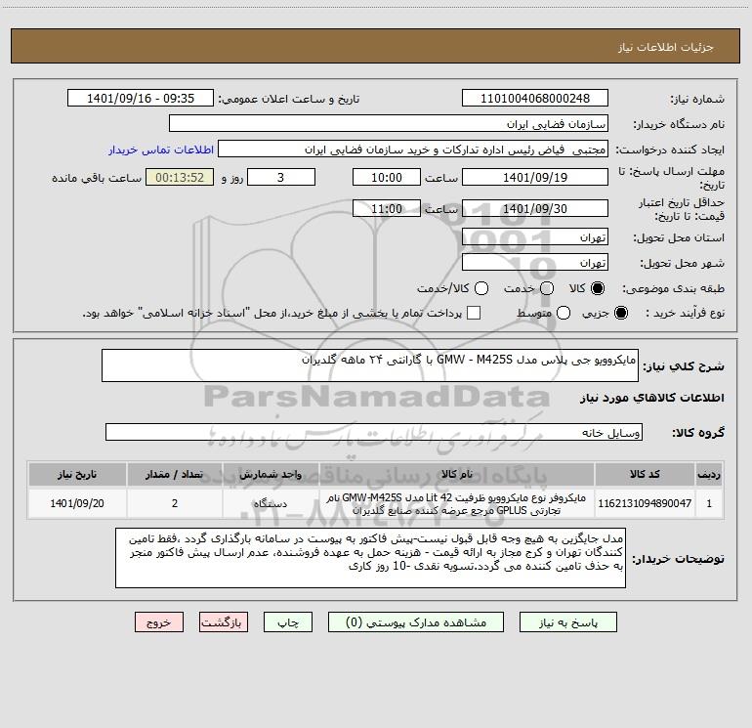Click the microwave GMW-M425S product name cell
Viewport: 752px width, 728px height.
point(457,503)
